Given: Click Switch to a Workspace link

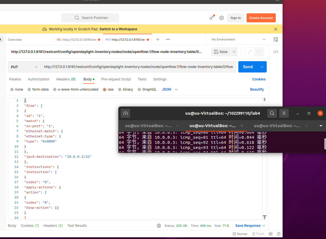Looking at the screenshot, I should [x=118, y=29].
